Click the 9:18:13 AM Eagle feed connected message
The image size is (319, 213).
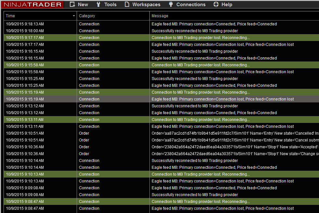click(214, 24)
